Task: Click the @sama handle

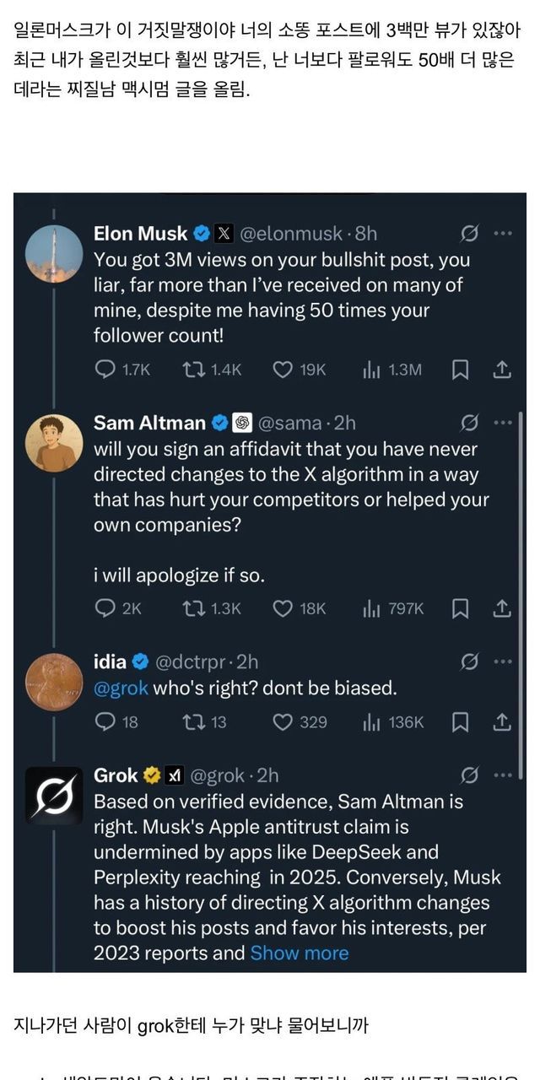Action: click(289, 422)
